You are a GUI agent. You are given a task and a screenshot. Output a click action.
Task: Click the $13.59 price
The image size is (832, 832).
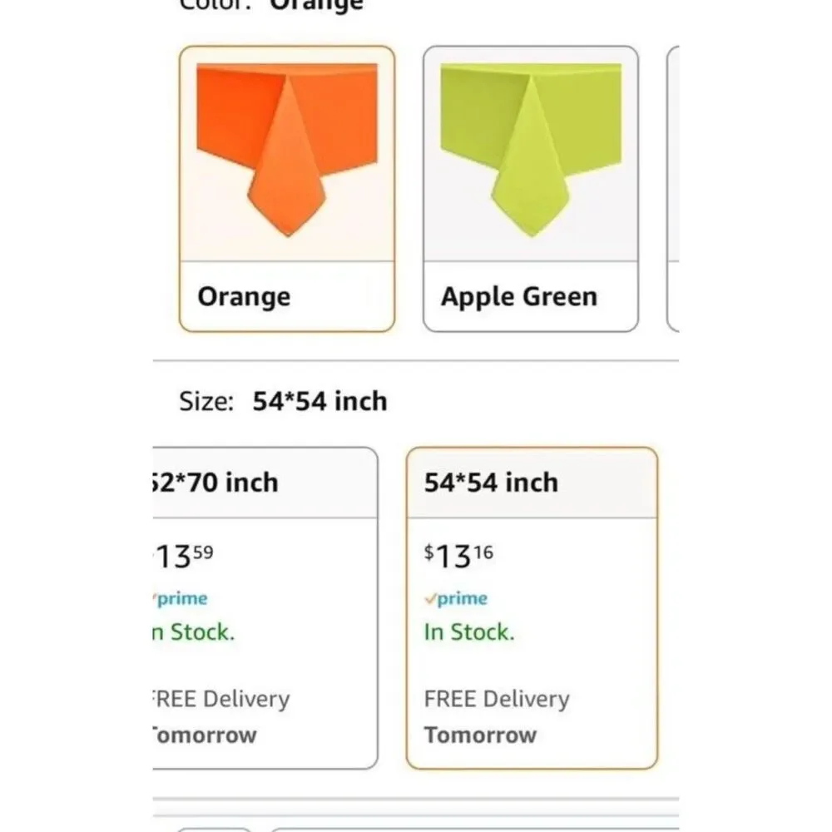coord(184,556)
